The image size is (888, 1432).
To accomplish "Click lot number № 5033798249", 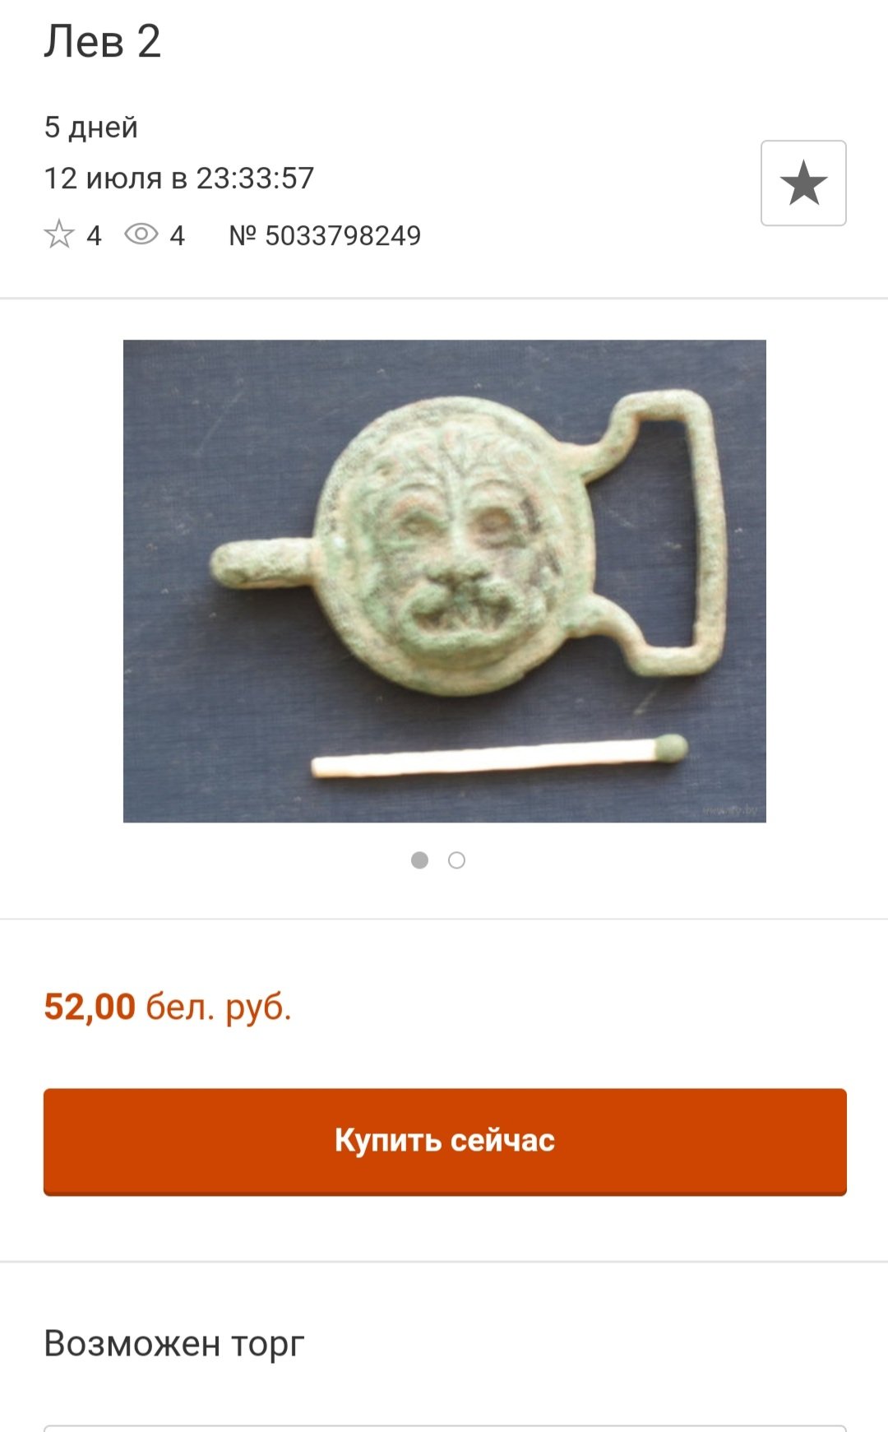I will [x=325, y=235].
